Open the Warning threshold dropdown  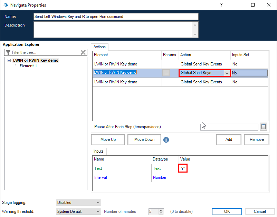click(x=78, y=211)
